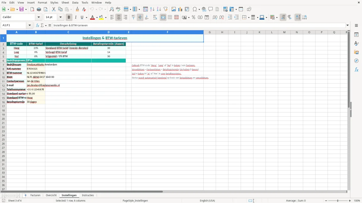Toggle center horizontally alignment
This screenshot has width=362, height=203.
click(119, 17)
